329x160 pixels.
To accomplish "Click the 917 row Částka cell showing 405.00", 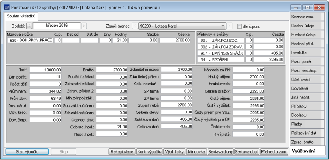I will (x=269, y=53).
